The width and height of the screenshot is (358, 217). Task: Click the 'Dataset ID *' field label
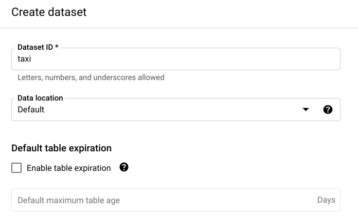[x=38, y=47]
